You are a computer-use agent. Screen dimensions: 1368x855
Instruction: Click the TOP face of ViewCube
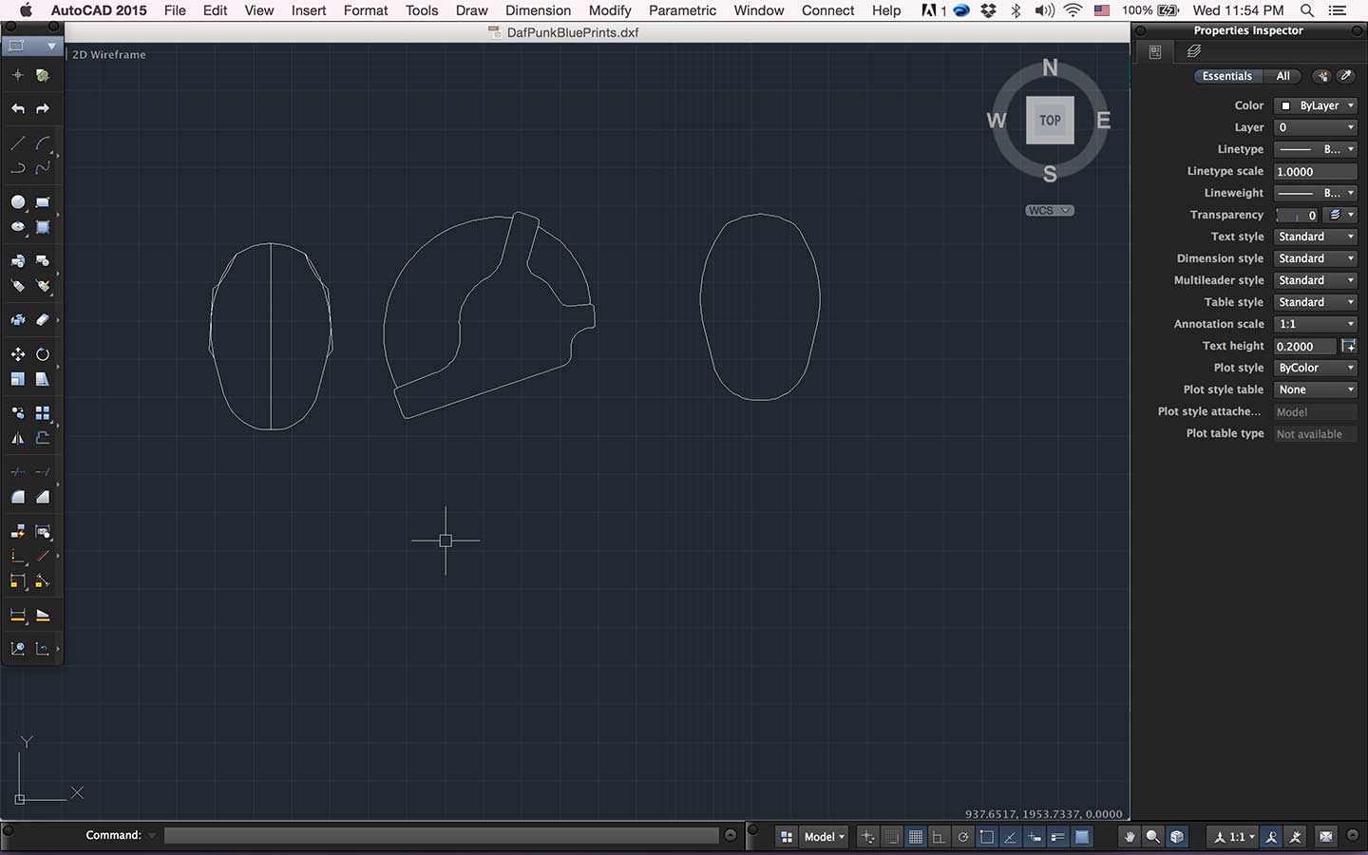(x=1050, y=121)
